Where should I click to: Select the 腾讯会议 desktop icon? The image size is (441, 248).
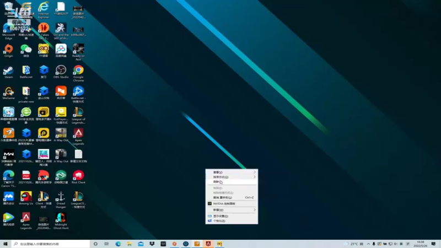pos(9,198)
